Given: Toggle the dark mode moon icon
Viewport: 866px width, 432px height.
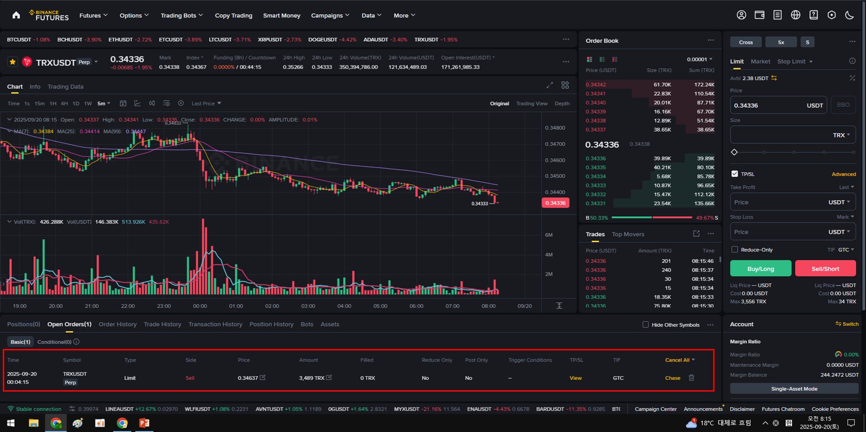Looking at the screenshot, I should tap(849, 15).
